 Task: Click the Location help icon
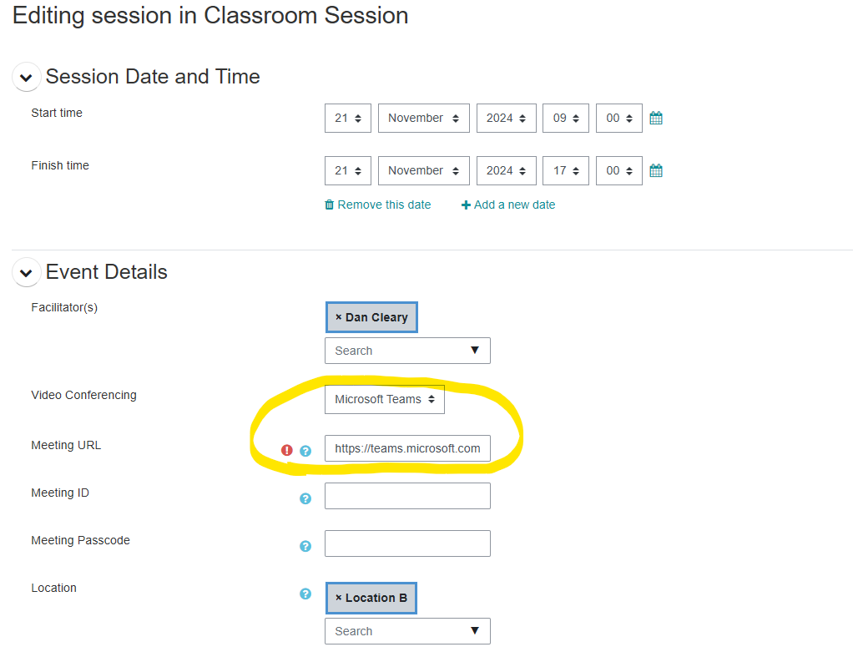pos(305,594)
